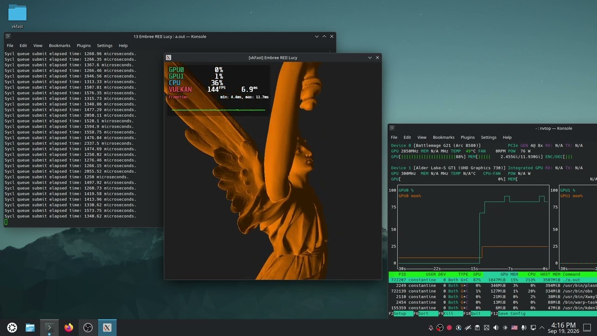Screen dimensions: 597x336
Task: Open the clipboard tray icon
Action: tap(477, 328)
